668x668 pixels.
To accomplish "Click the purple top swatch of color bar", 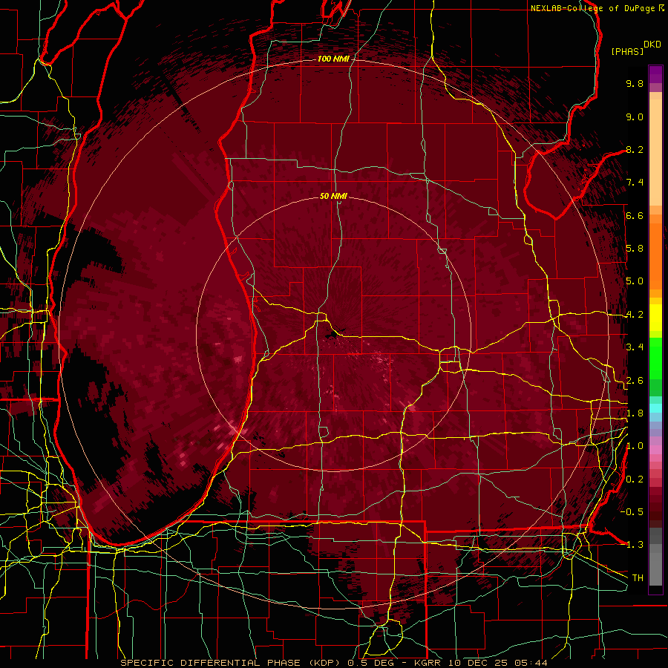I will pyautogui.click(x=655, y=74).
